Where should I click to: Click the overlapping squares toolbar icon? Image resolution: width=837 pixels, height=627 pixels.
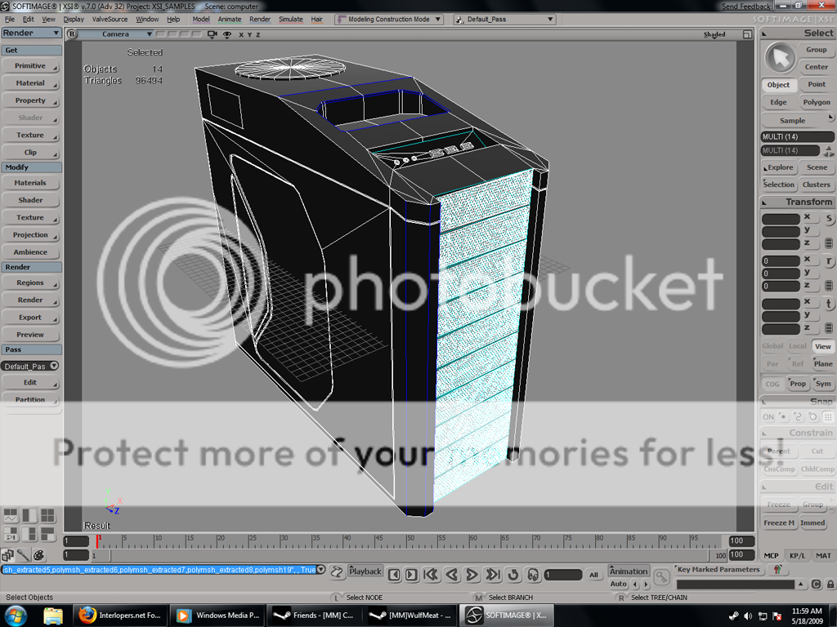(7, 555)
